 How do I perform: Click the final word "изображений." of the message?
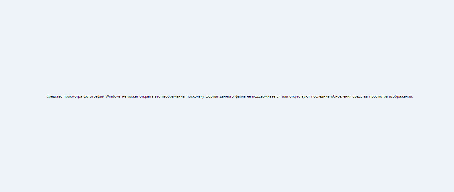tap(401, 96)
